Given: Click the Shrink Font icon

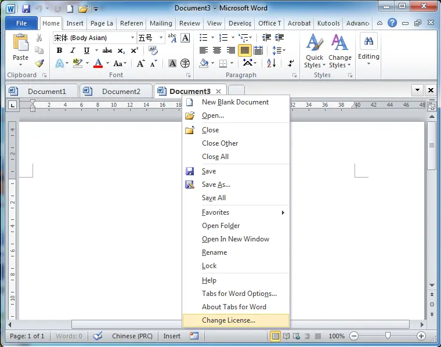Looking at the screenshot, I should [154, 64].
